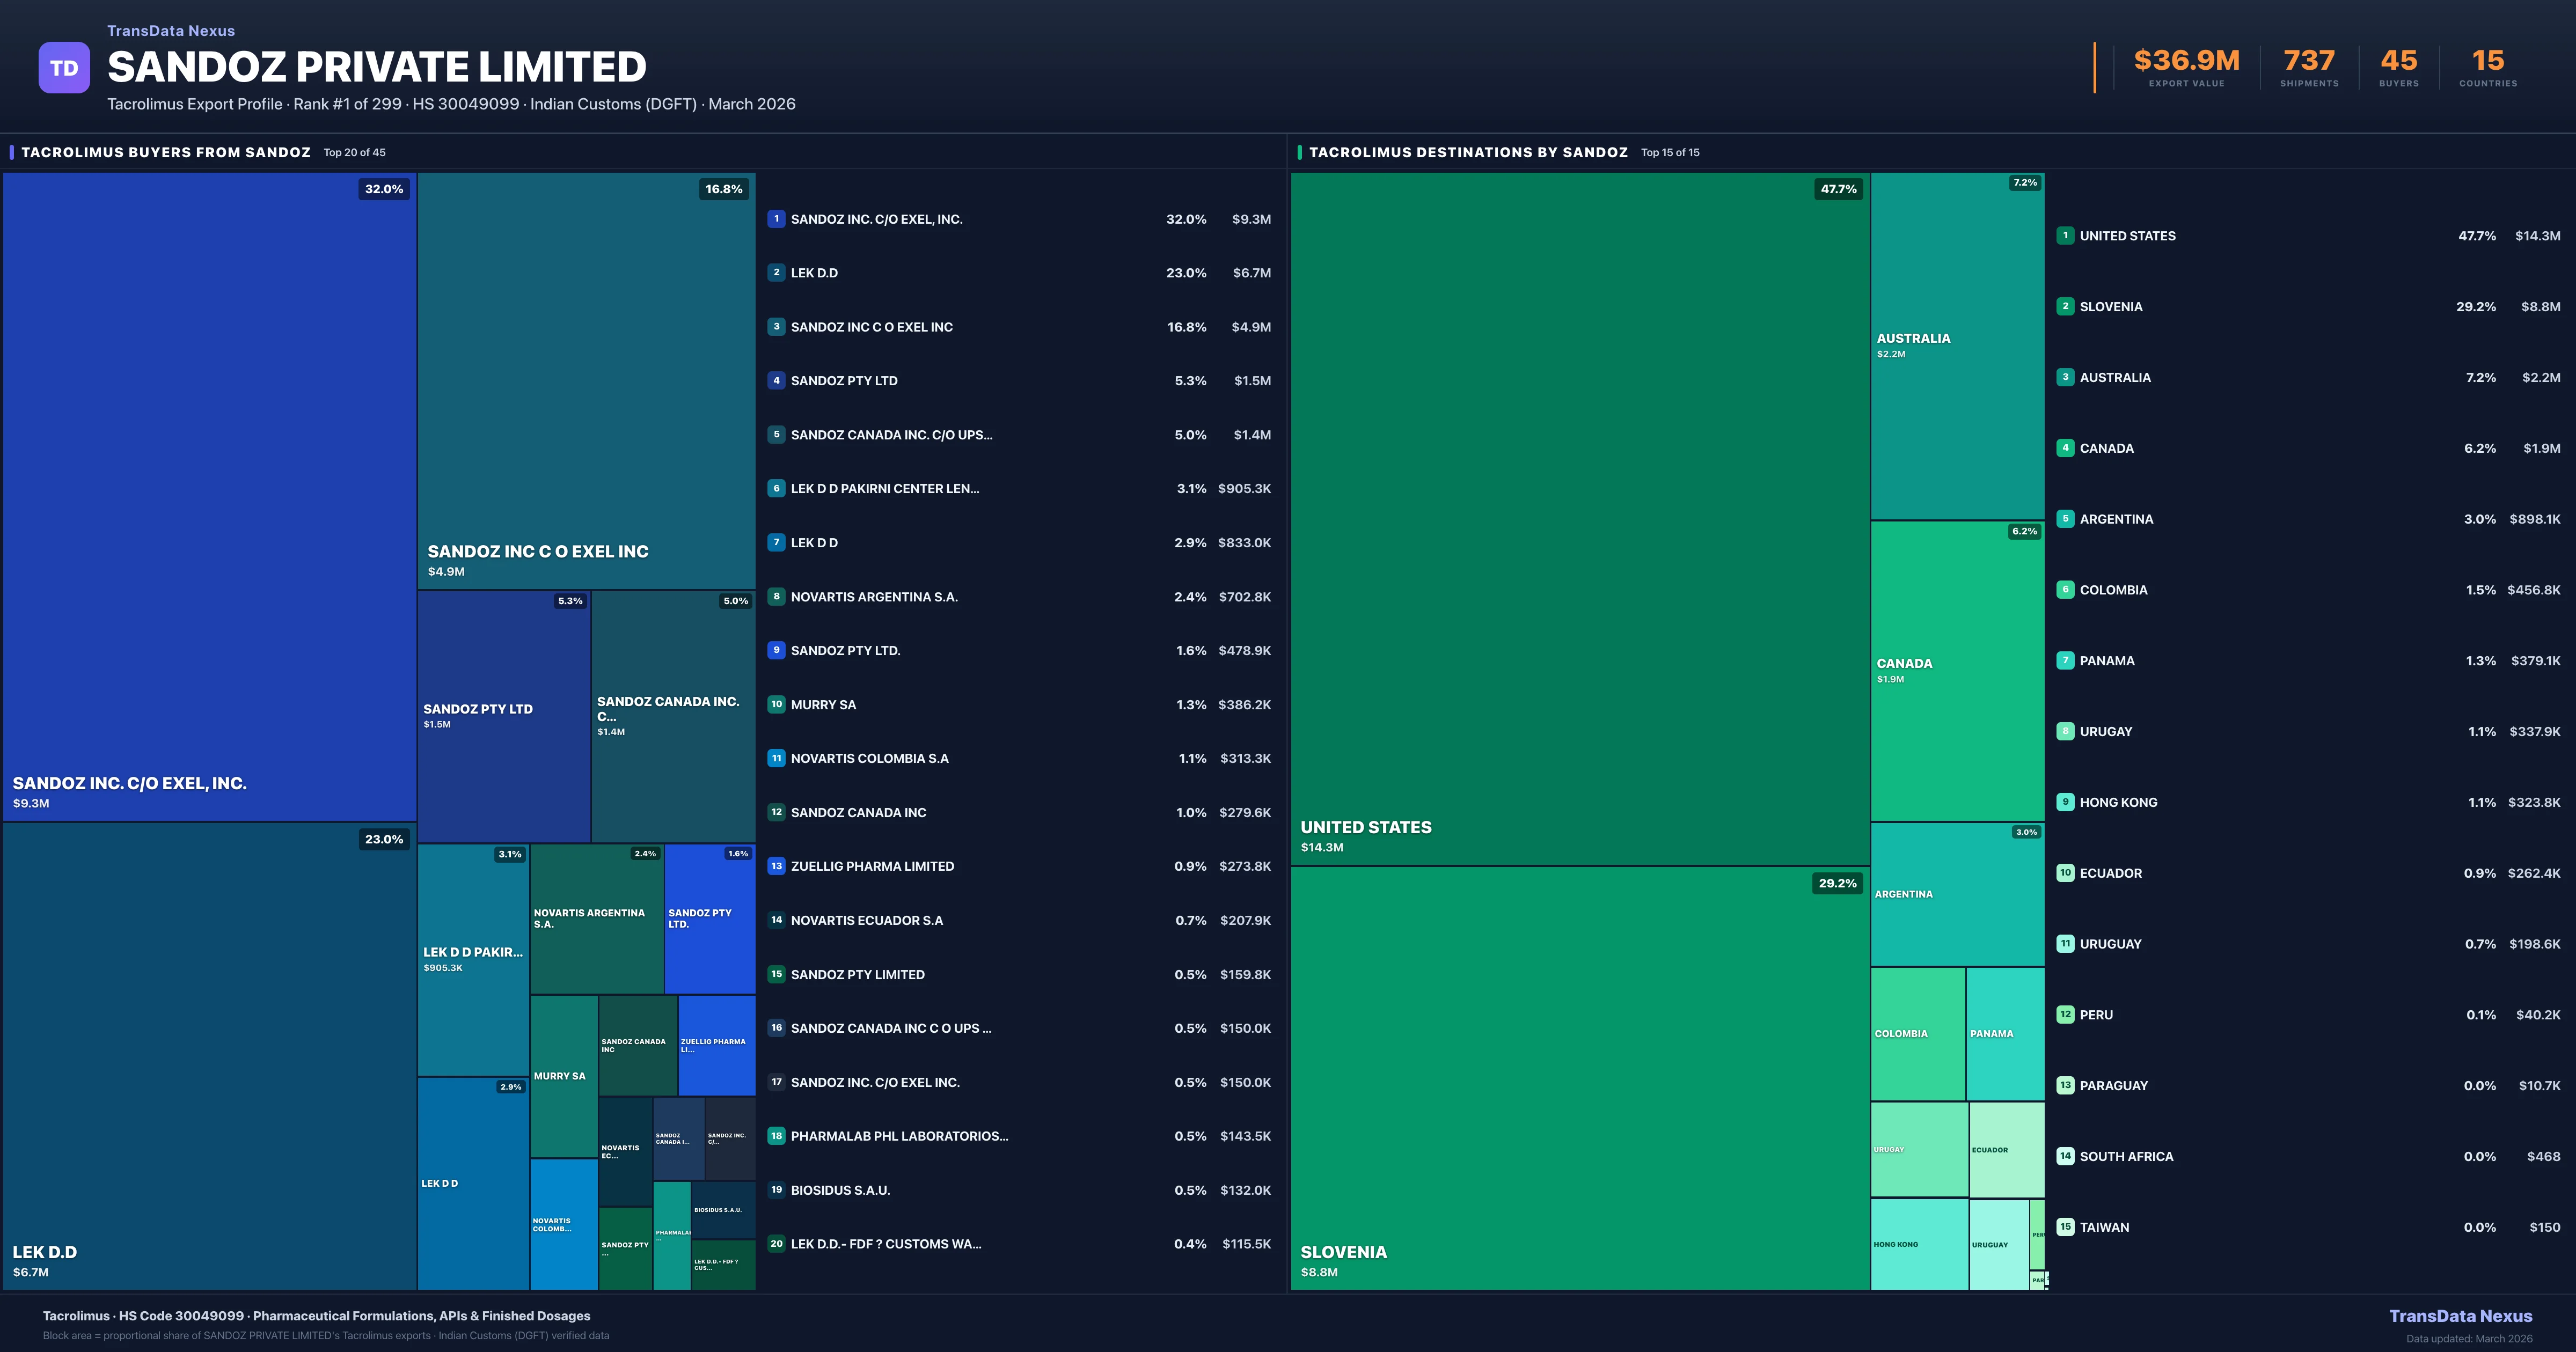2576x1352 pixels.
Task: Click the 32.0% label on largest buyer block
Action: point(384,189)
